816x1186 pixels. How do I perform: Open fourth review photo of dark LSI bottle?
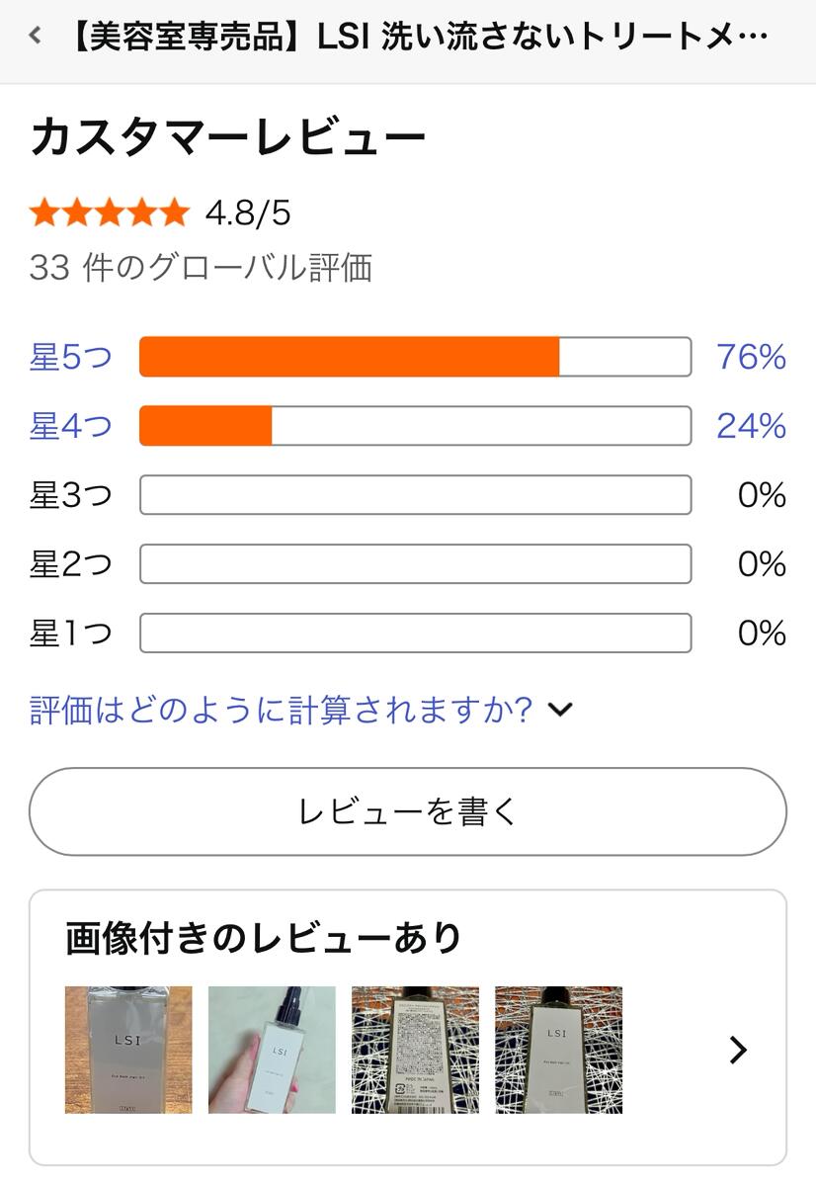pos(558,1050)
